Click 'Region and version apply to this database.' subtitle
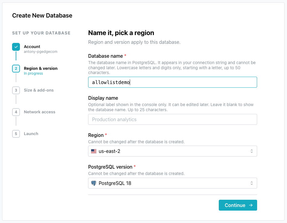287x223 pixels. (x=134, y=42)
